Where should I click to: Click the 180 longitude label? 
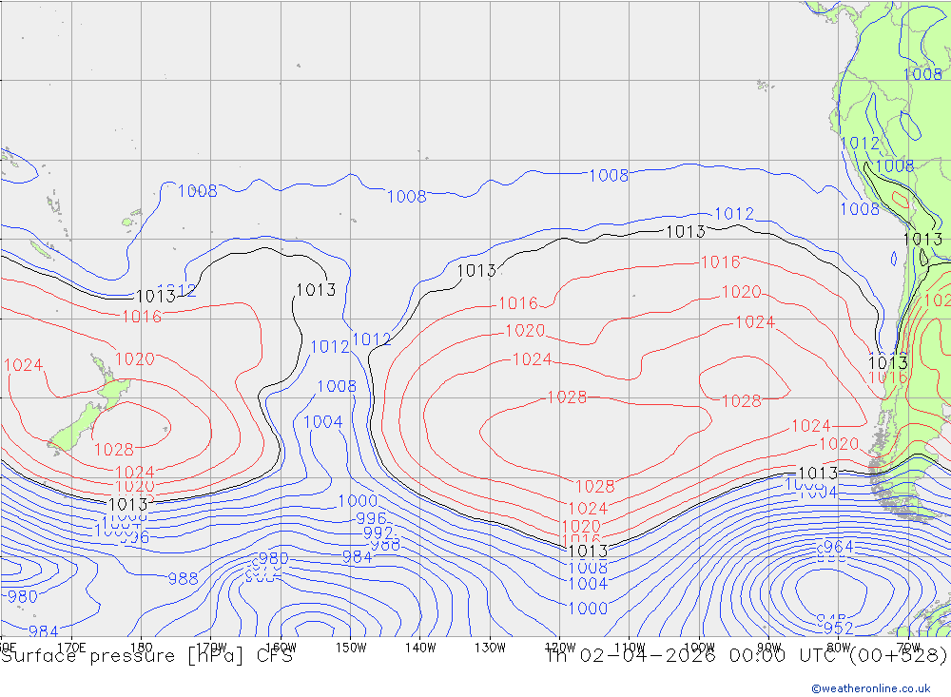142,648
